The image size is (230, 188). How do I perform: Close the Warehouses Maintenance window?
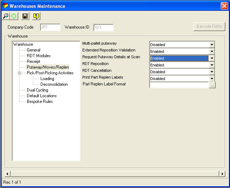point(224,6)
